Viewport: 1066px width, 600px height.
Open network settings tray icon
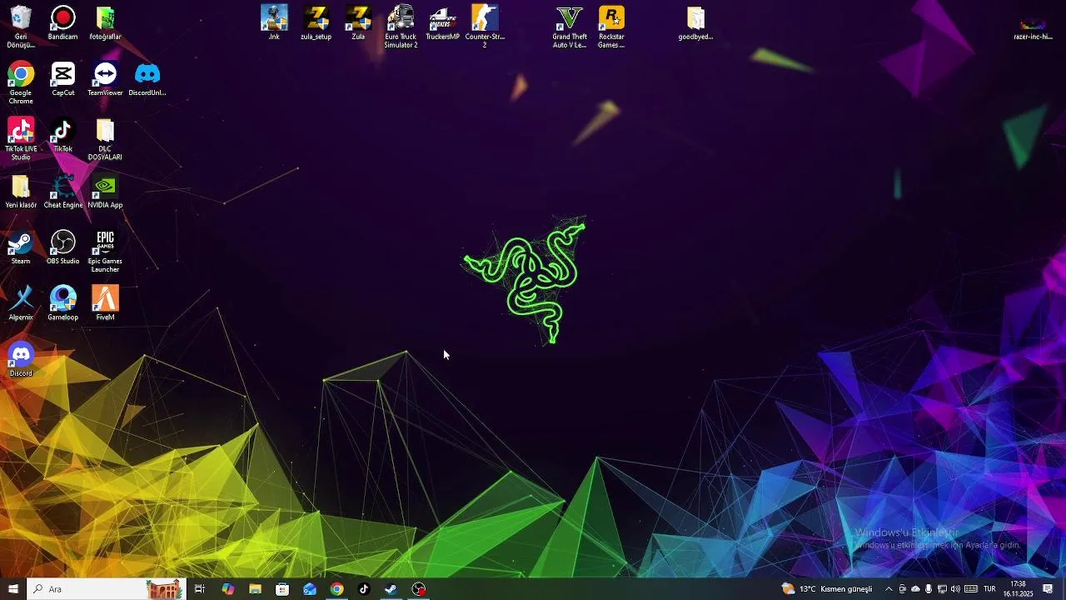pyautogui.click(x=942, y=589)
